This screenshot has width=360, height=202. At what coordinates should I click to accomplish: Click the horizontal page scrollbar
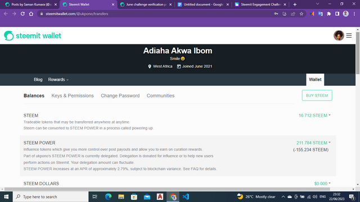point(167,189)
